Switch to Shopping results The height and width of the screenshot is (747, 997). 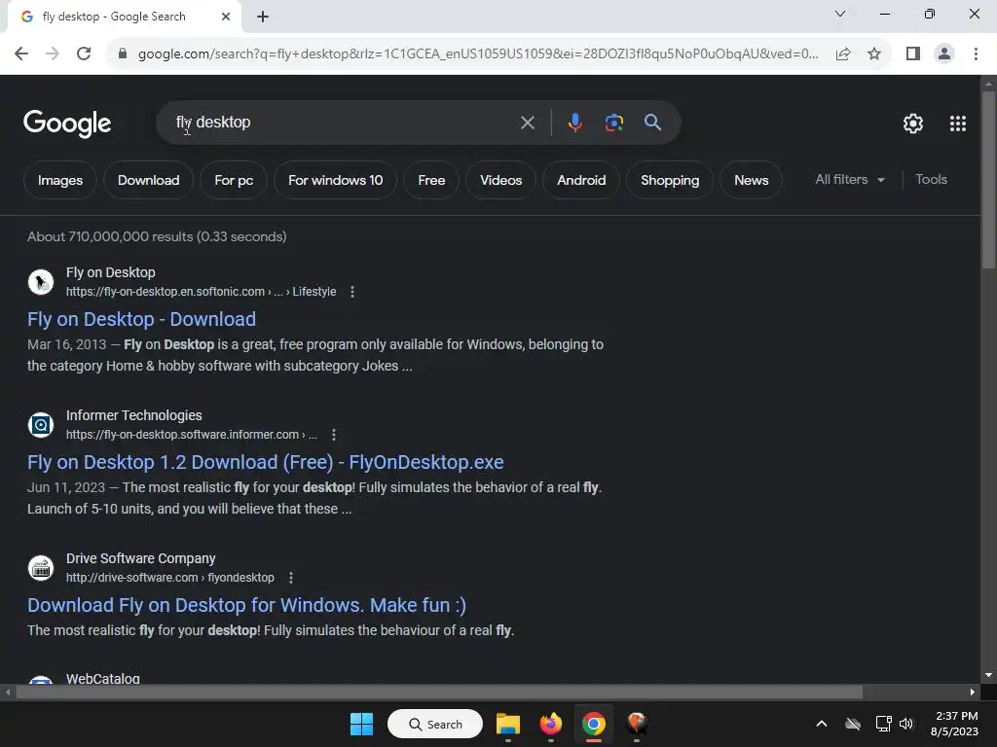pos(670,180)
